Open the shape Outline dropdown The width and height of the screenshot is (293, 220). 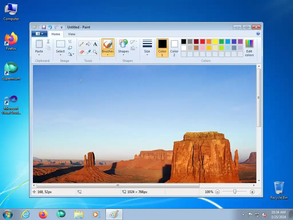click(134, 42)
